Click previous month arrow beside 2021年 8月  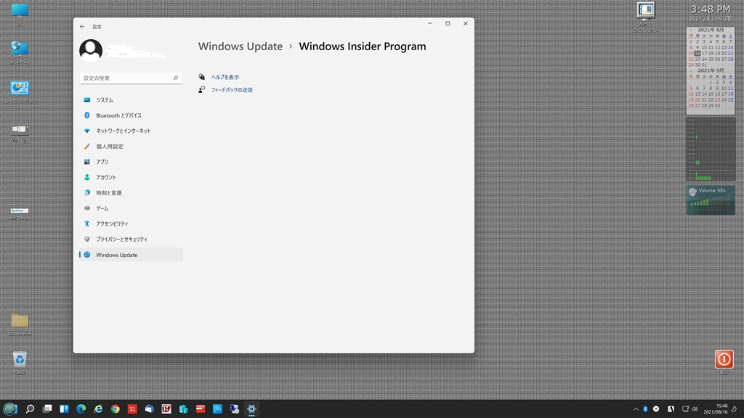tap(691, 30)
